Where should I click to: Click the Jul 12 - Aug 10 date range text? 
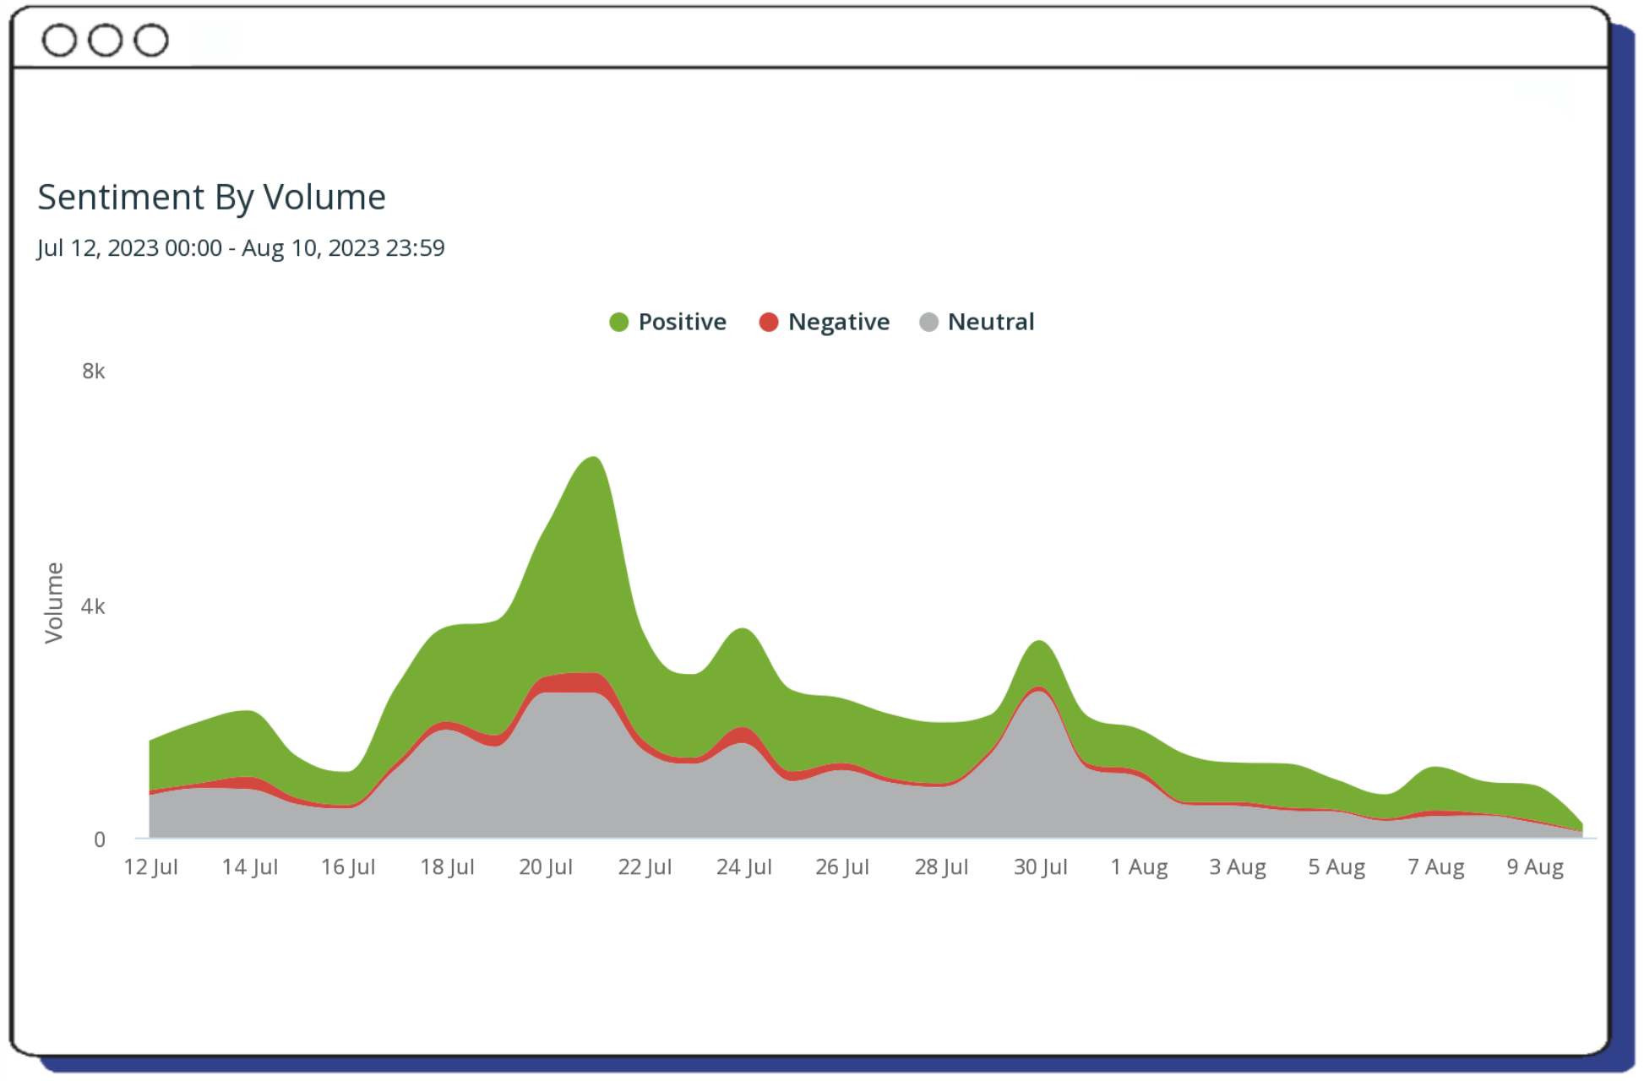click(x=241, y=248)
